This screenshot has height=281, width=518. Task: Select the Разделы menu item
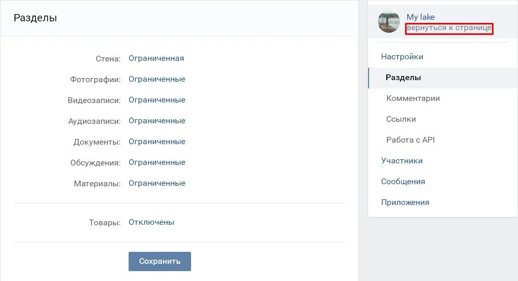point(403,78)
